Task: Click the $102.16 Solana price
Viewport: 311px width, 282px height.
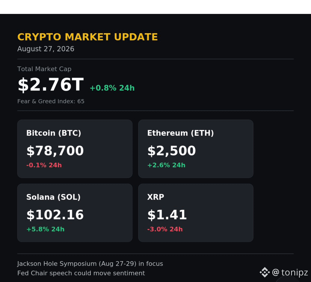Action: [x=55, y=214]
